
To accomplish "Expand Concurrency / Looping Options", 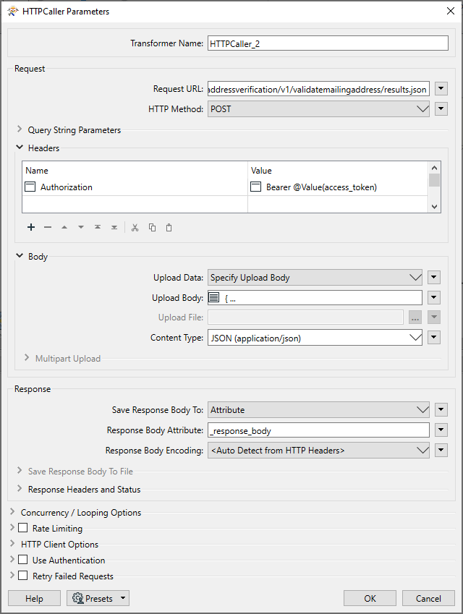I will click(x=13, y=513).
